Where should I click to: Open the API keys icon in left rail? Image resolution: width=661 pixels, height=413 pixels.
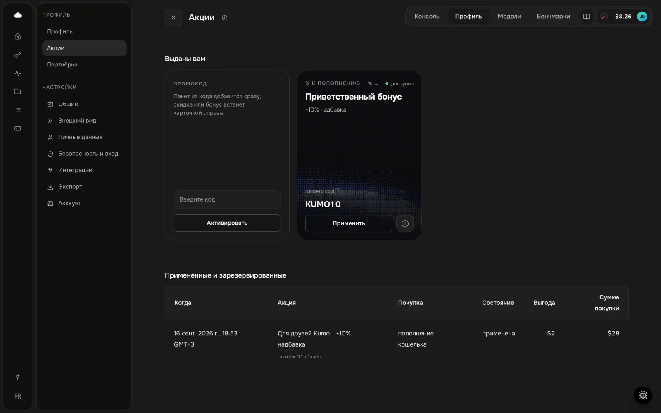coord(18,55)
